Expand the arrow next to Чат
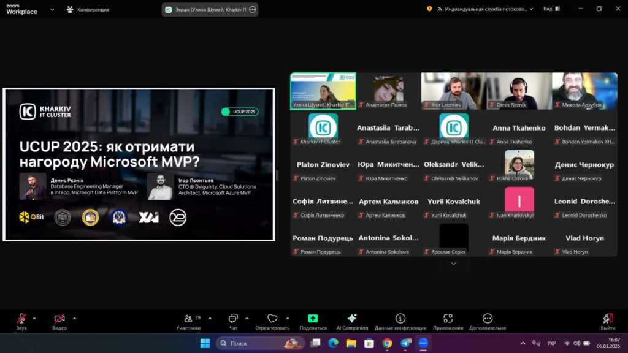 tap(247, 319)
